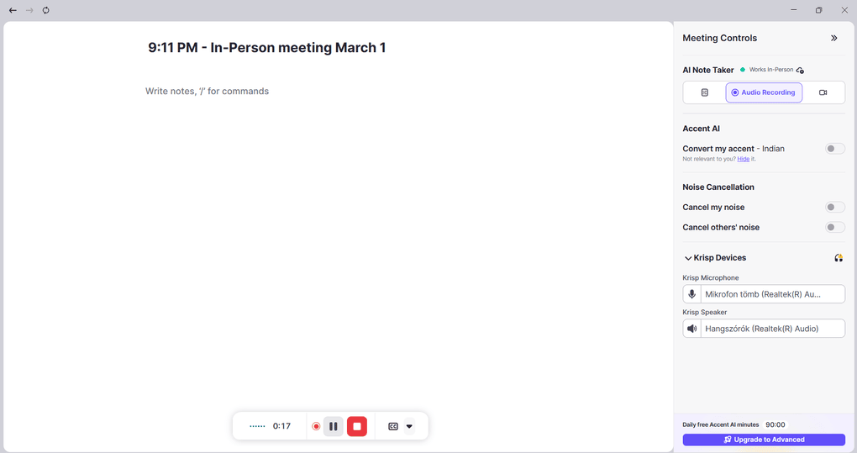Click the headphones icon in Krisp Devices

(839, 258)
